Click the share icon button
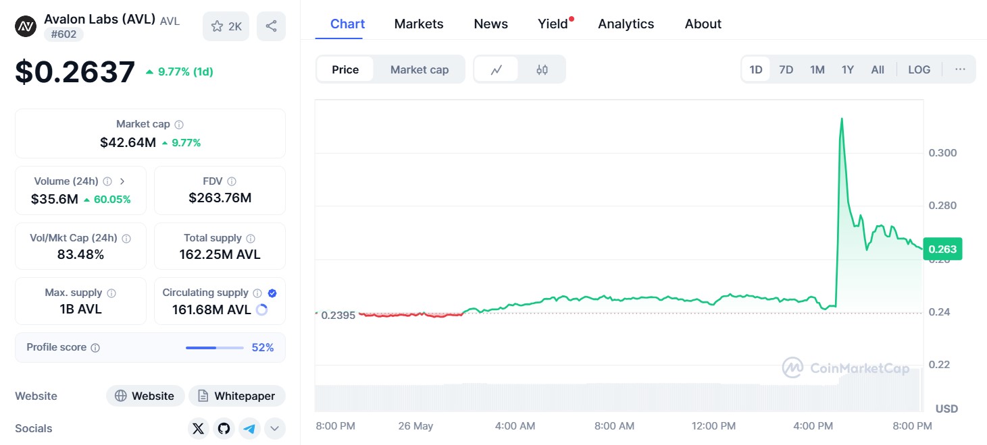 (x=271, y=26)
